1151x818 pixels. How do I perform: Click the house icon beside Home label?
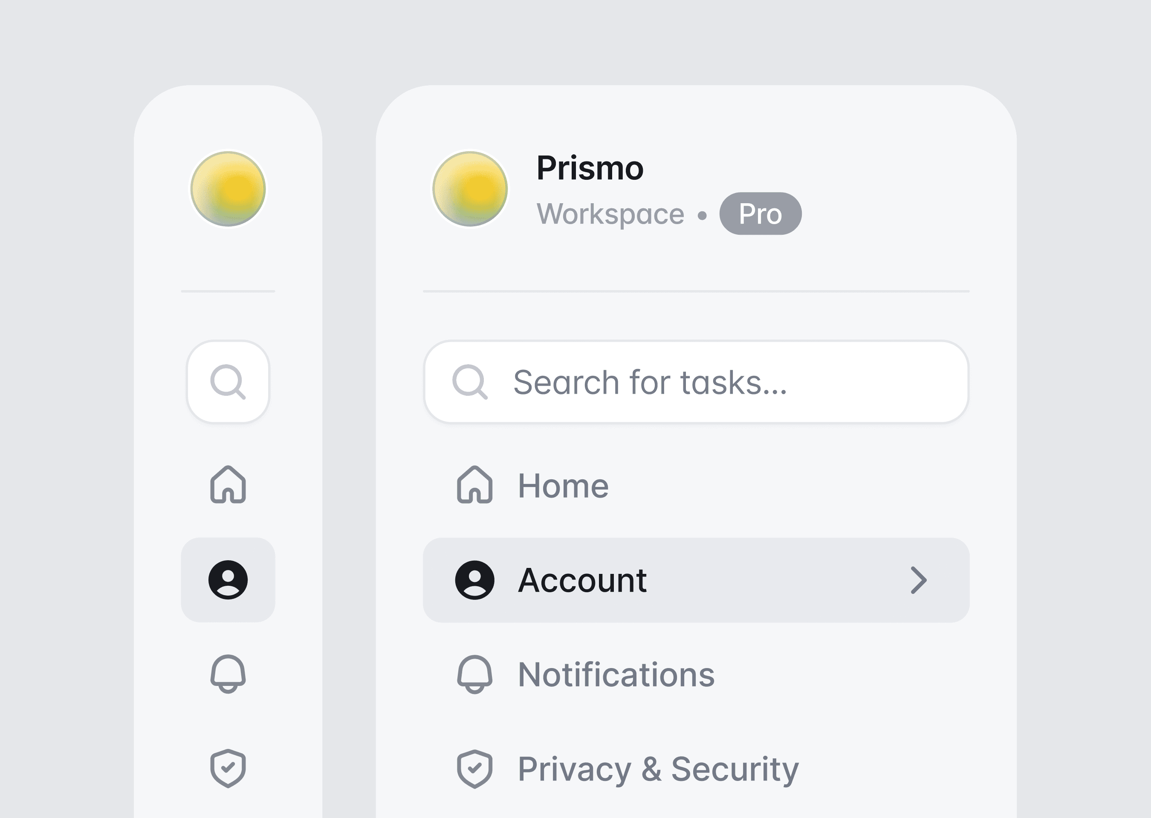(474, 484)
